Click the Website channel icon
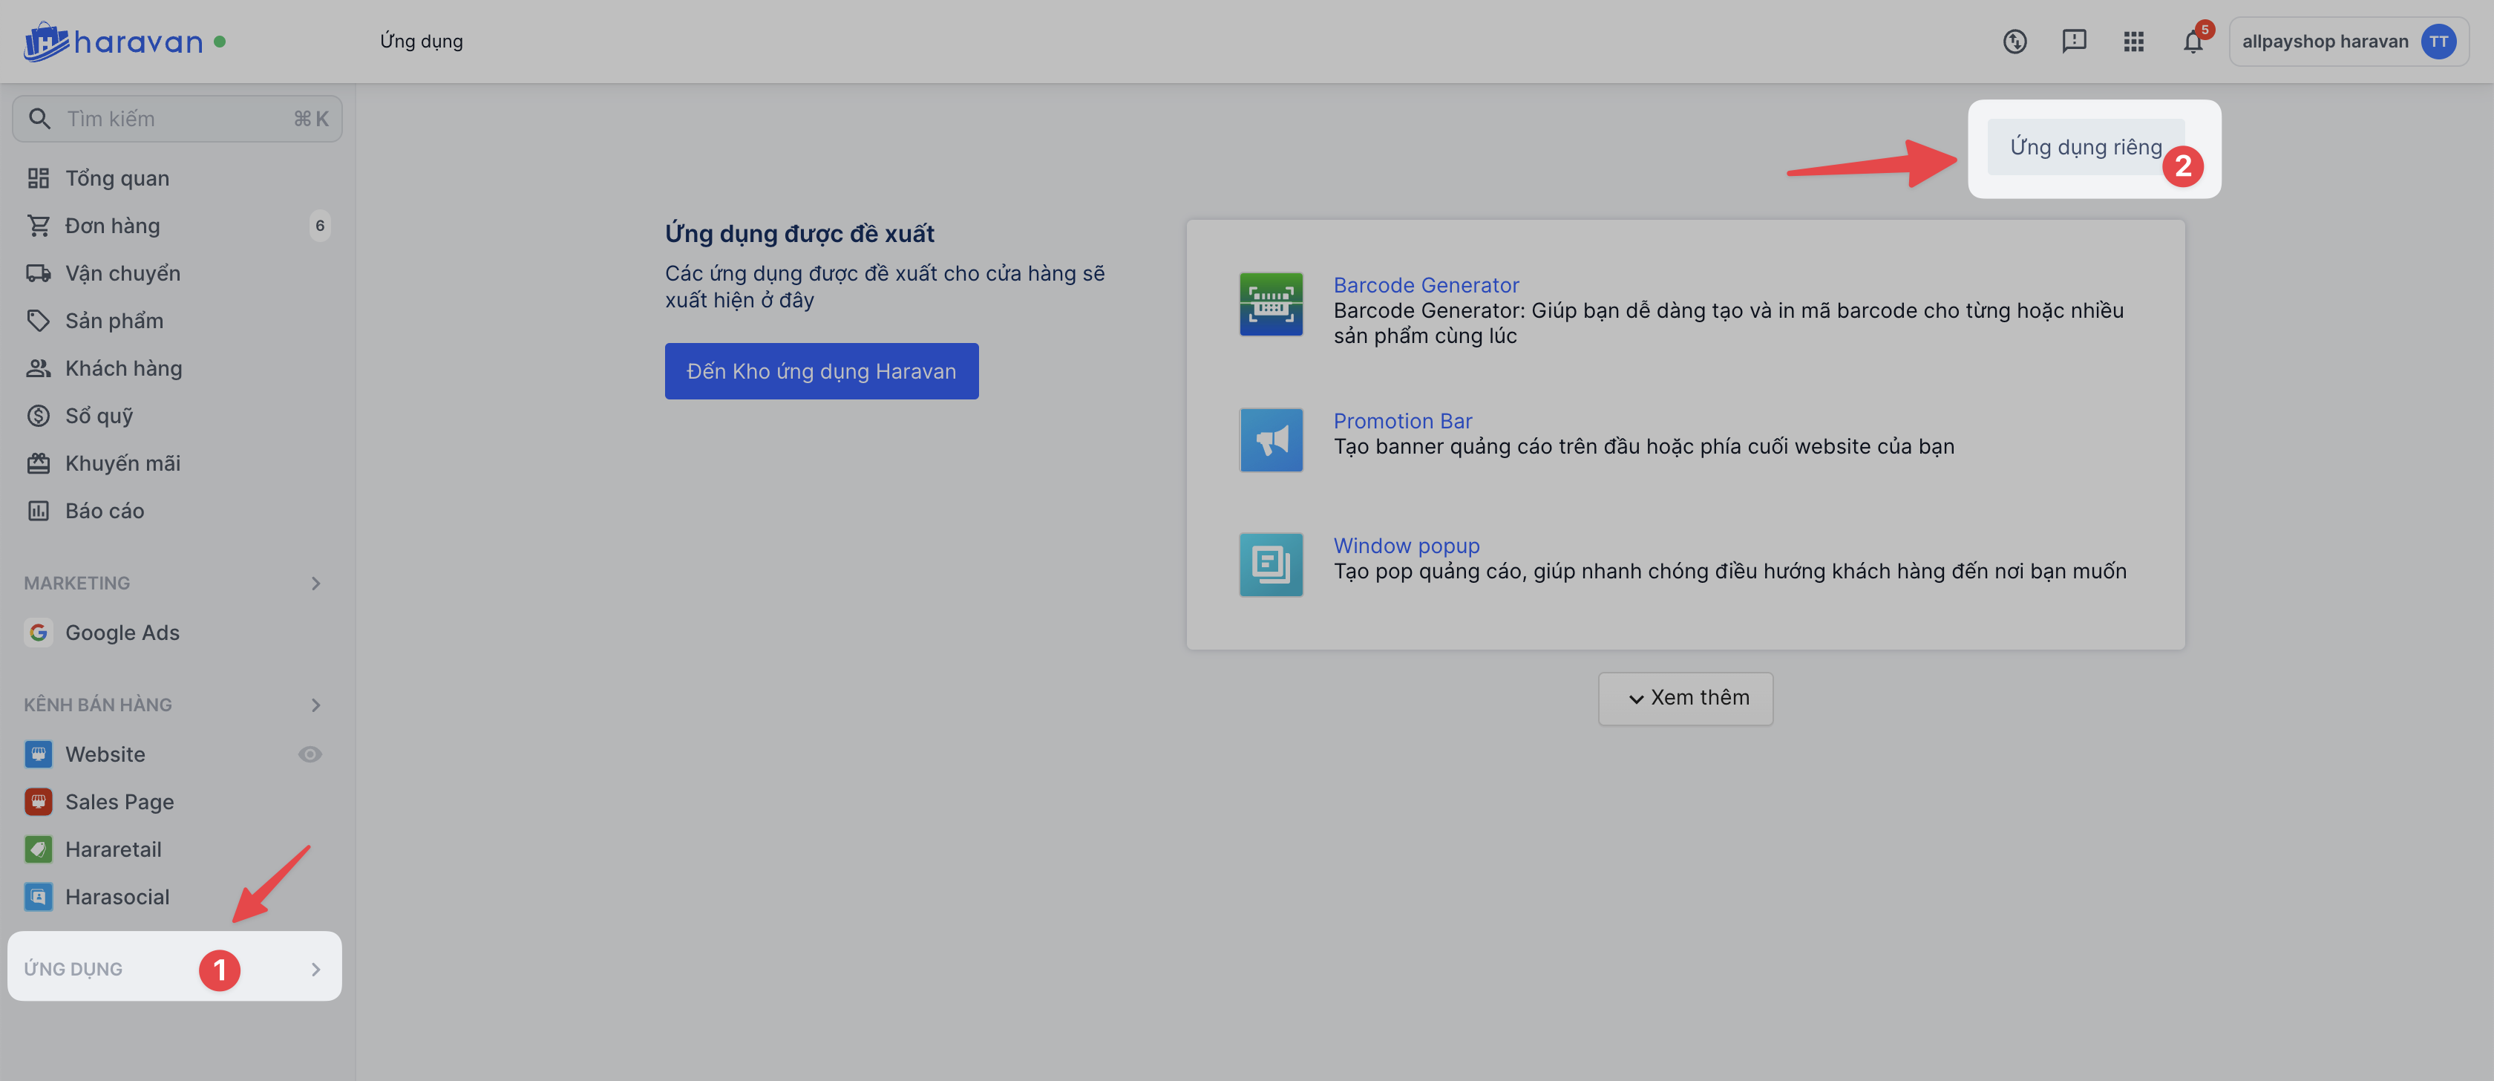The image size is (2494, 1081). [38, 754]
